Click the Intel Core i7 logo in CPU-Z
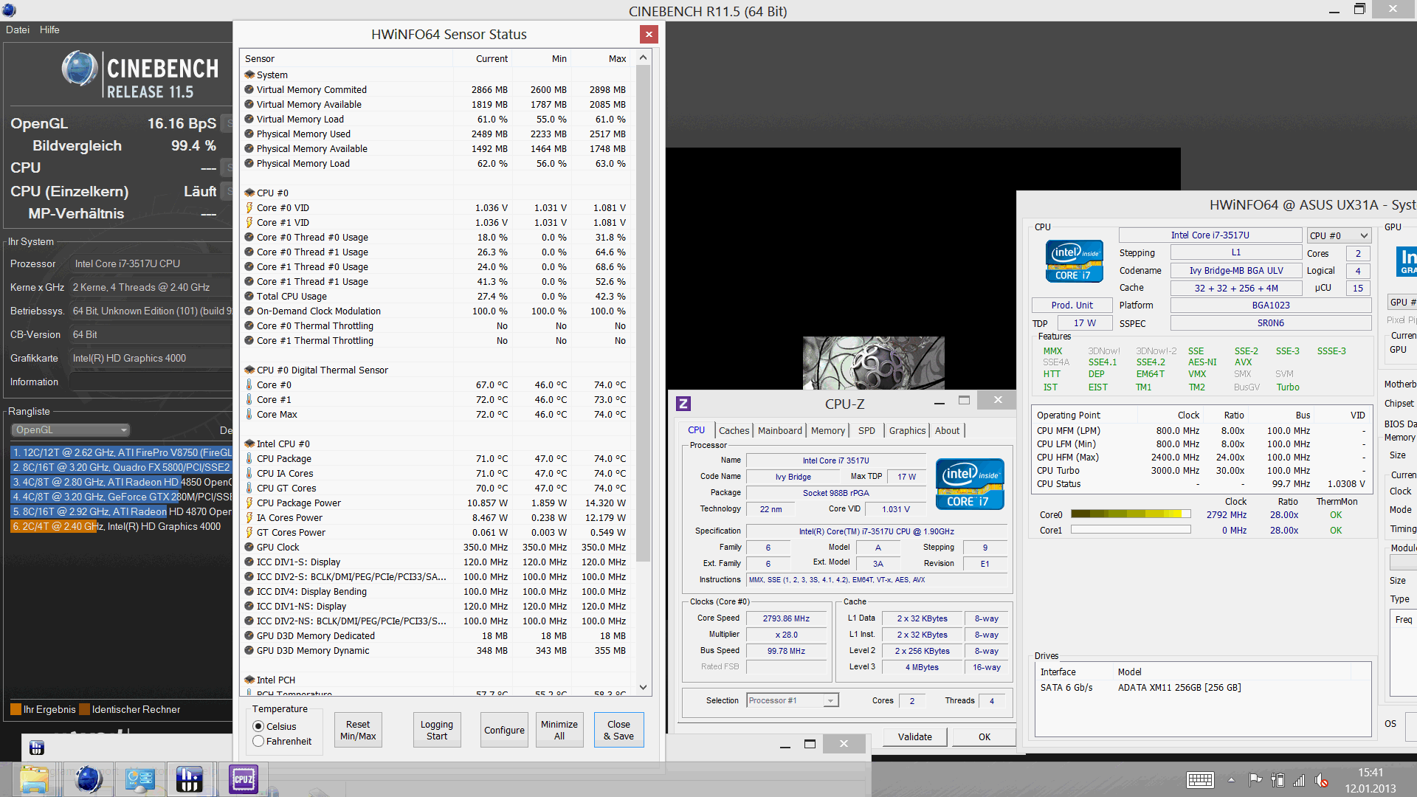Image resolution: width=1417 pixels, height=797 pixels. pyautogui.click(x=970, y=484)
